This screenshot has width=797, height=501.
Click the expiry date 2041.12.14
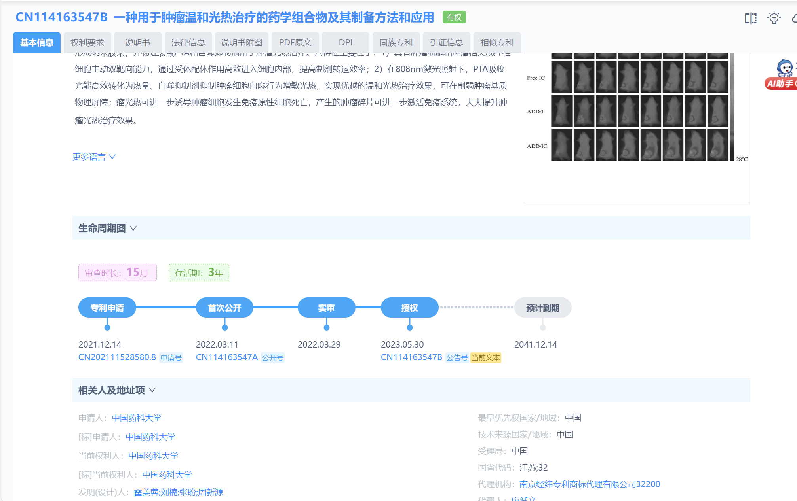pyautogui.click(x=536, y=344)
